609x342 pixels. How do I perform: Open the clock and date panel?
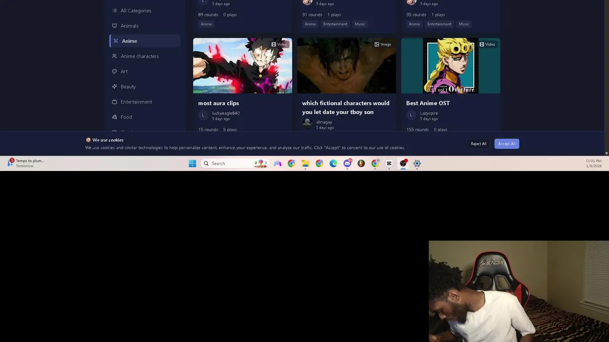(594, 163)
